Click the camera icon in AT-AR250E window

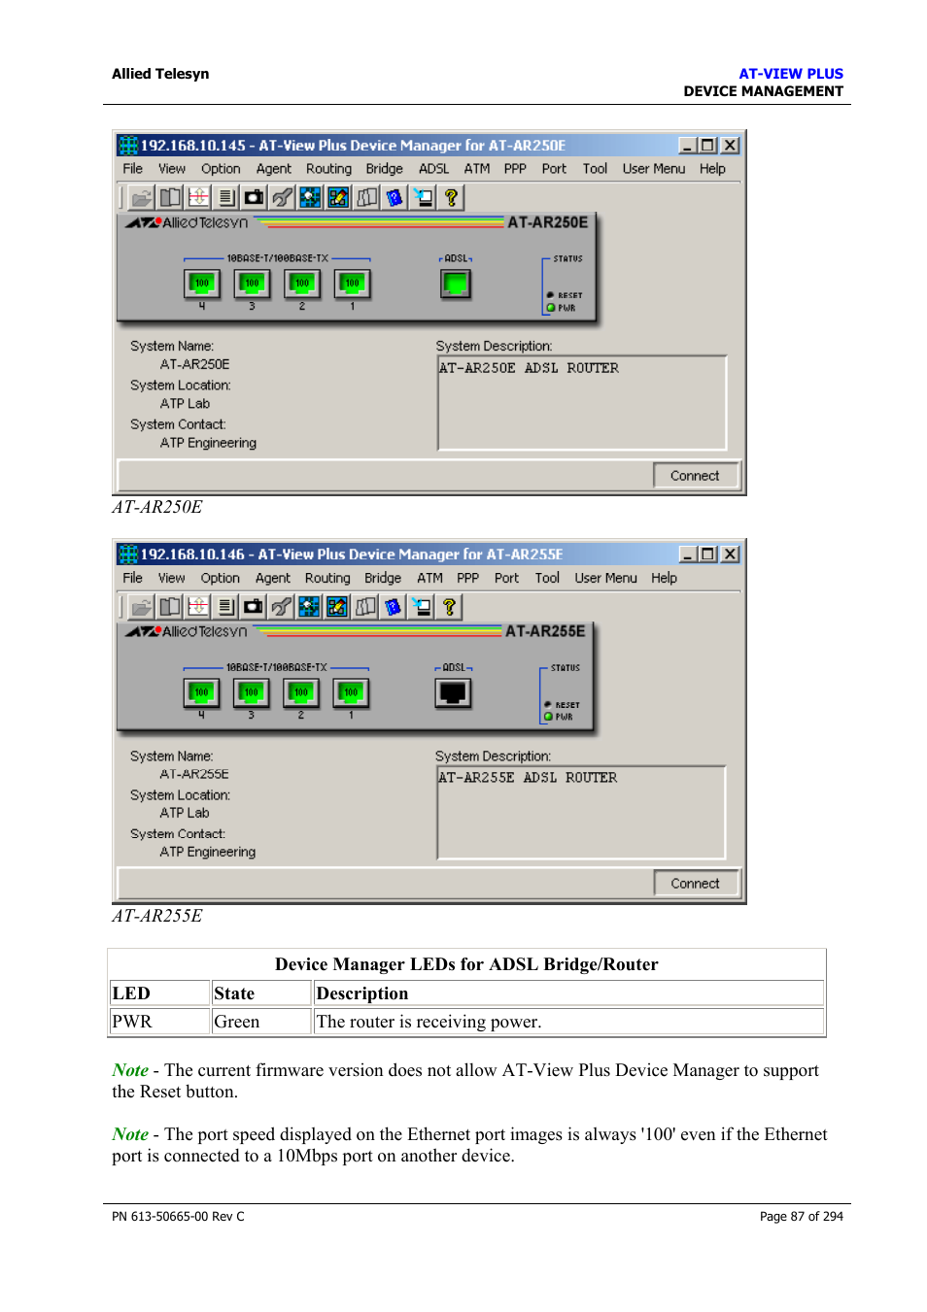[x=254, y=198]
